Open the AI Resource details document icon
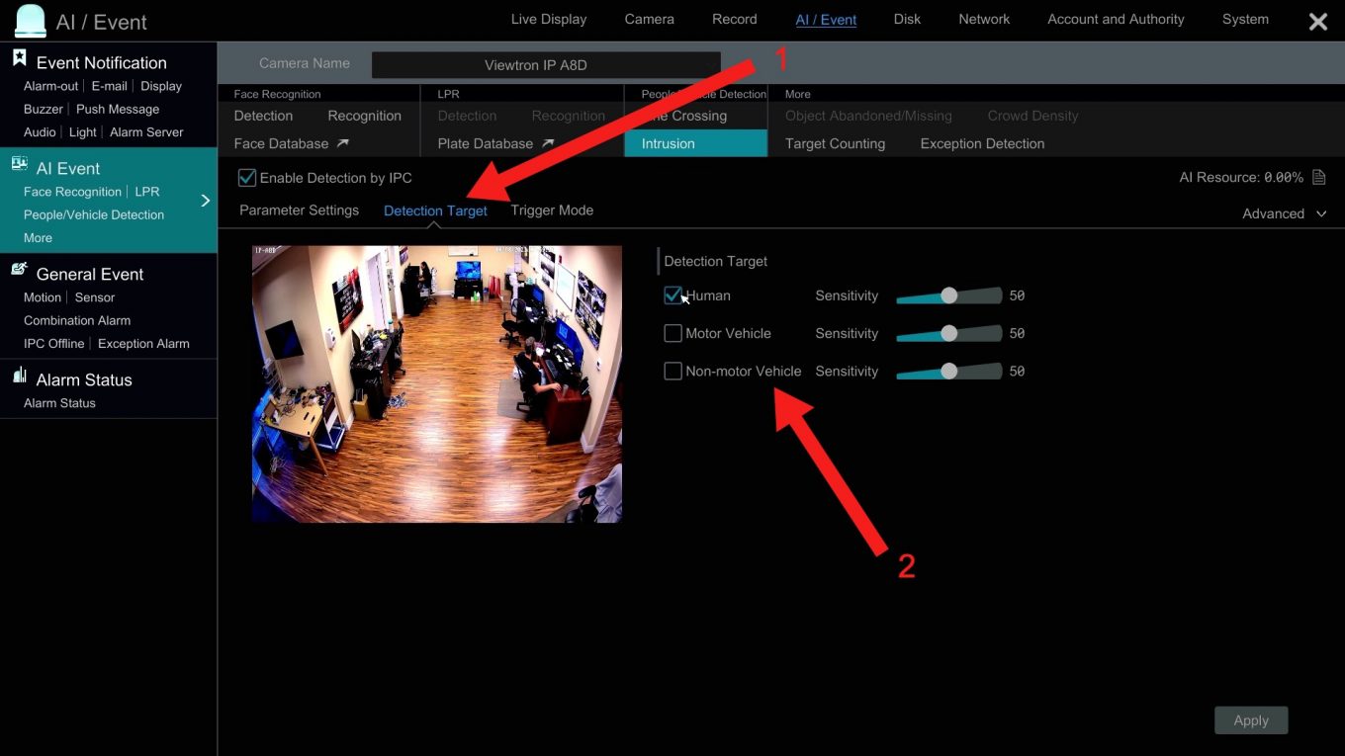The height and width of the screenshot is (756, 1345). (1319, 177)
